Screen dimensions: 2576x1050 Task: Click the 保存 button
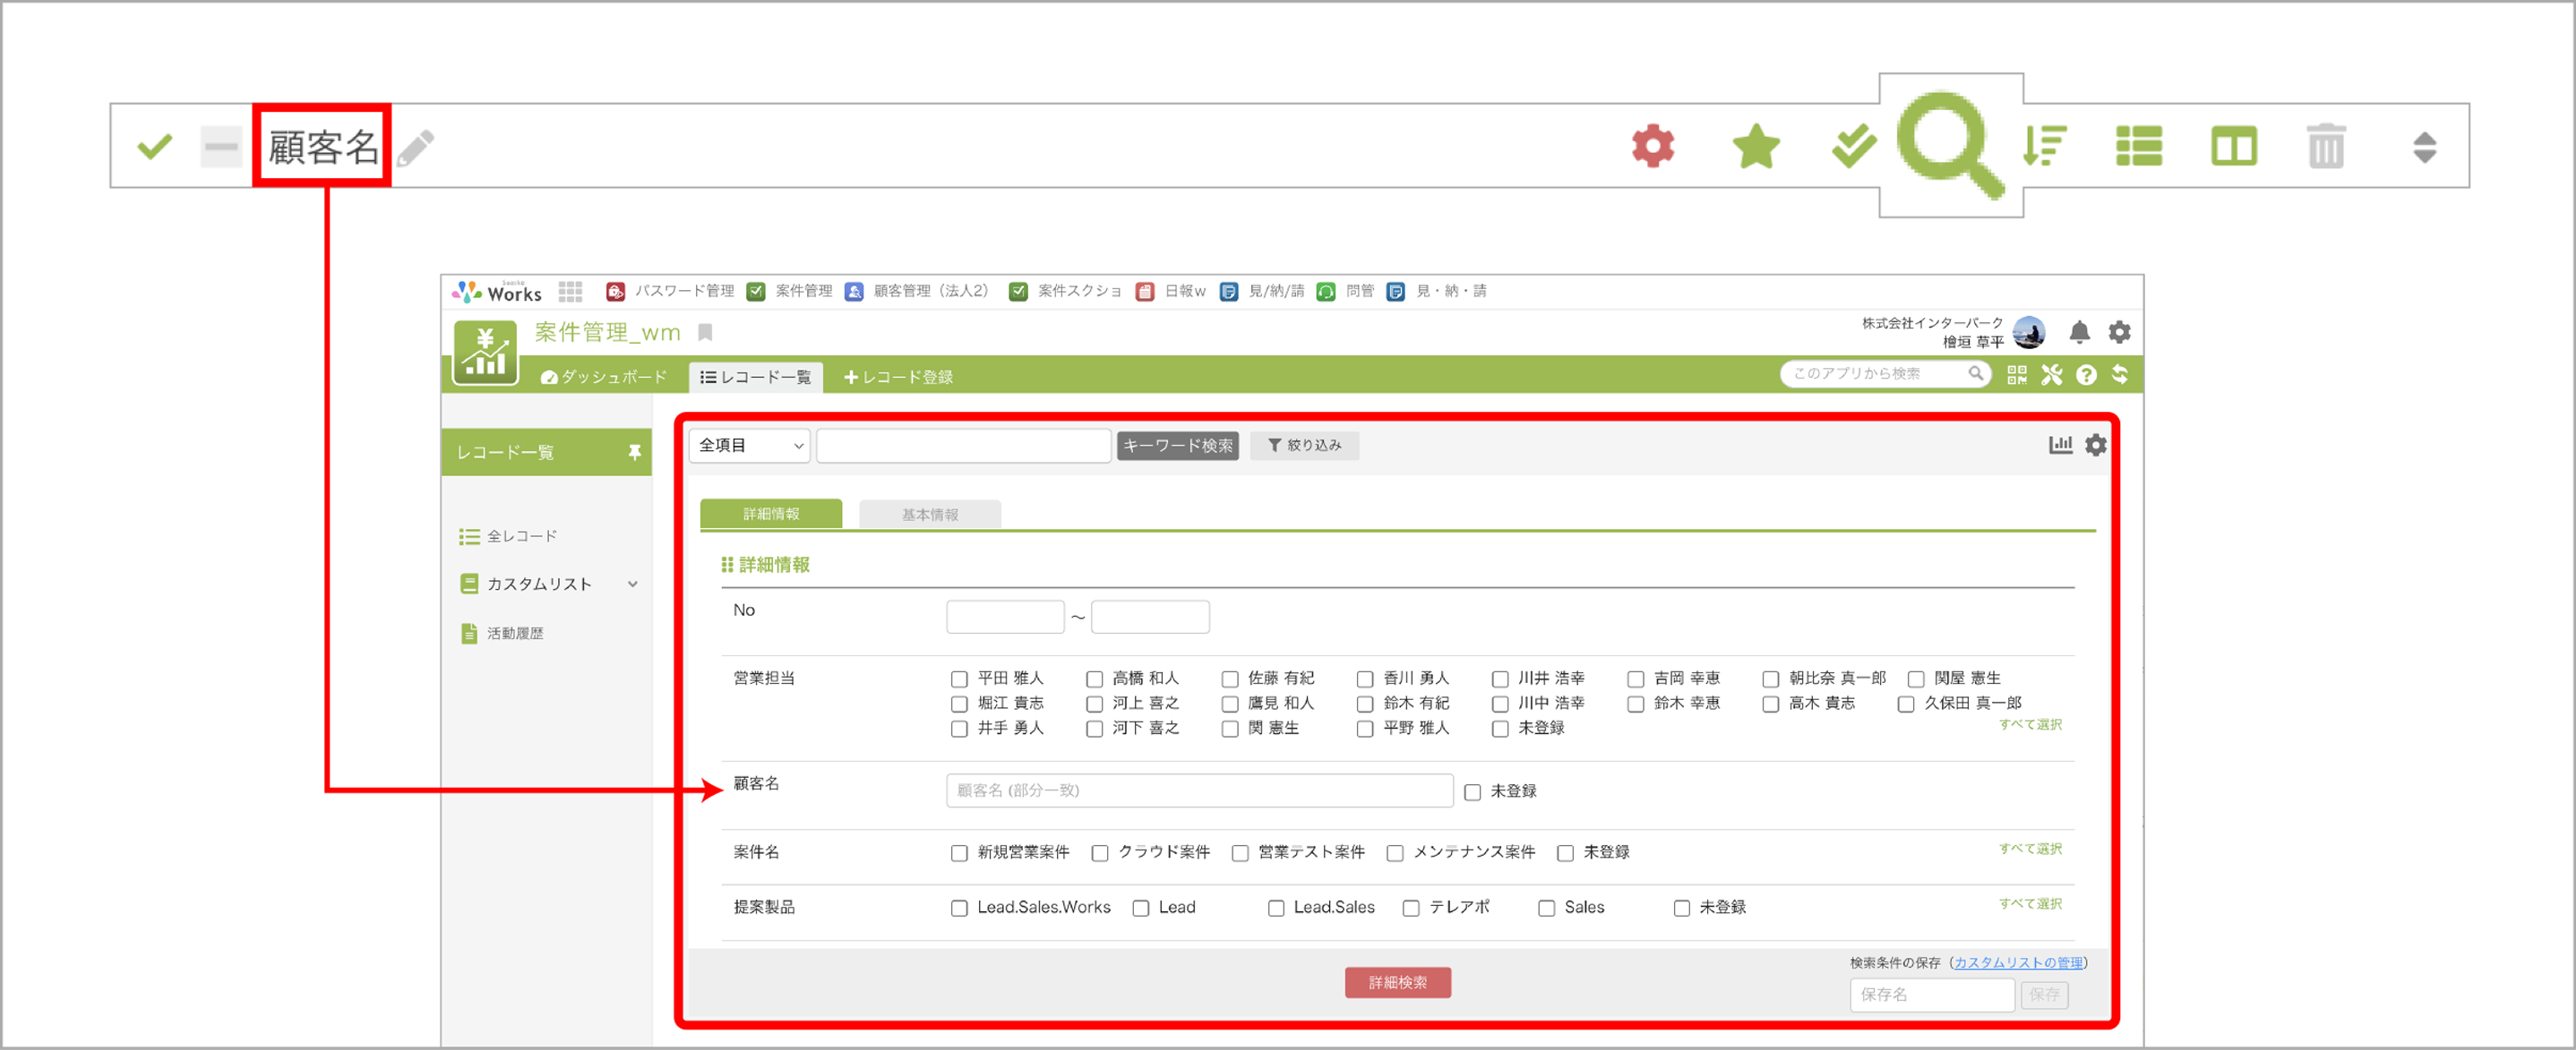coord(2044,995)
